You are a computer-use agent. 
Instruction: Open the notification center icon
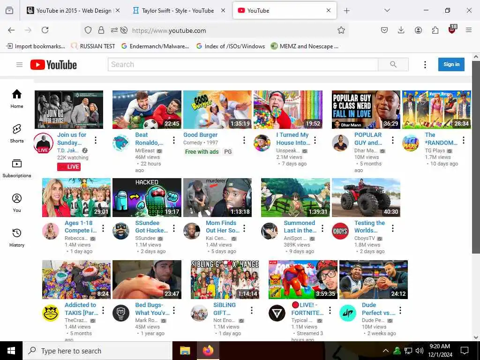click(x=465, y=351)
